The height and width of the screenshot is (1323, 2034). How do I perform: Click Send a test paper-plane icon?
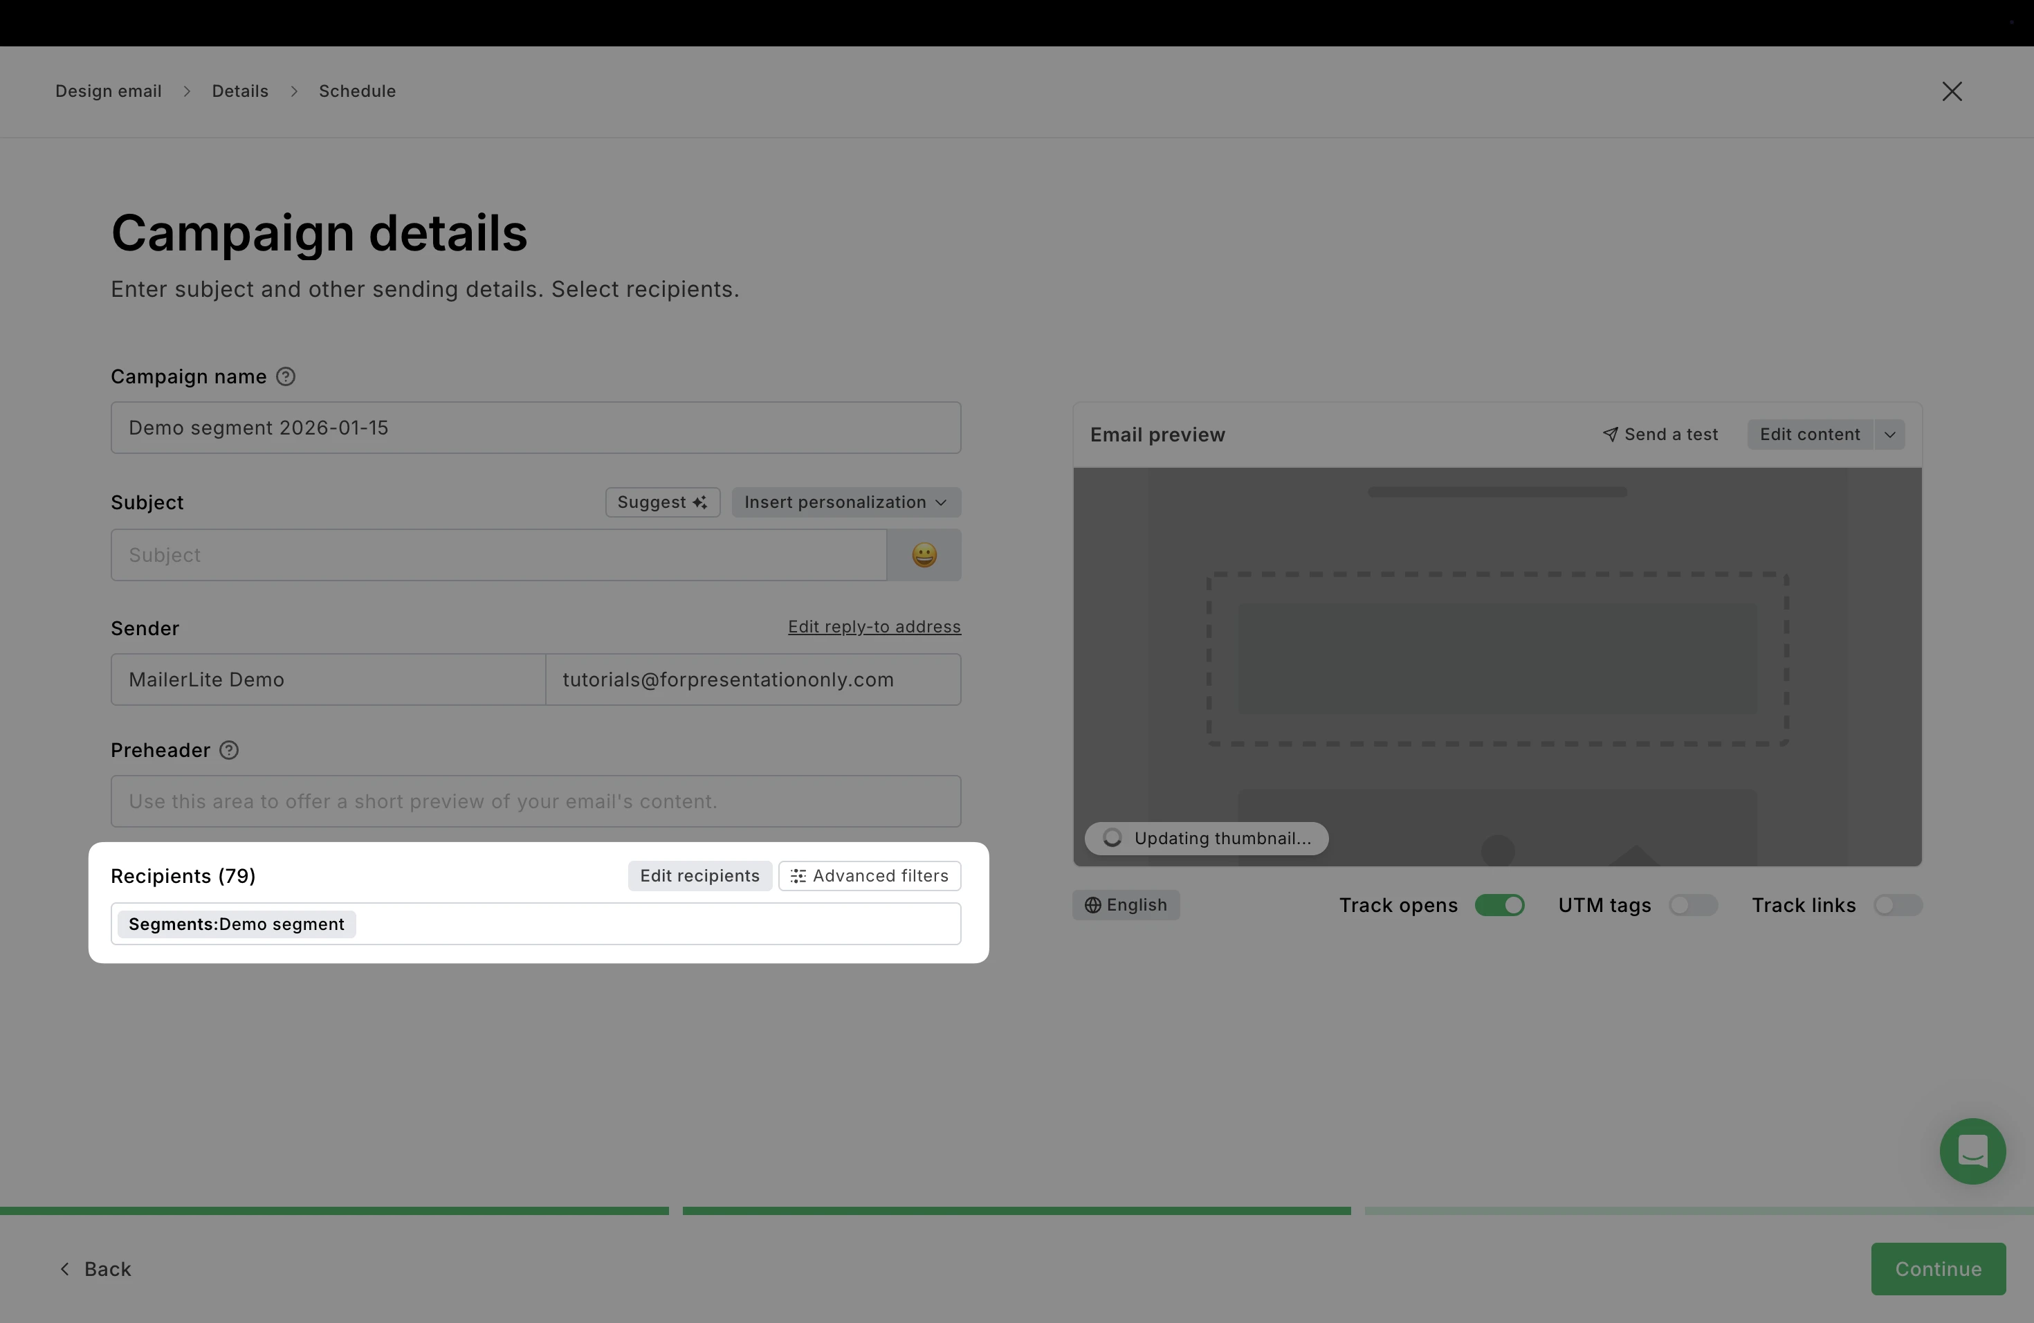tap(1610, 434)
